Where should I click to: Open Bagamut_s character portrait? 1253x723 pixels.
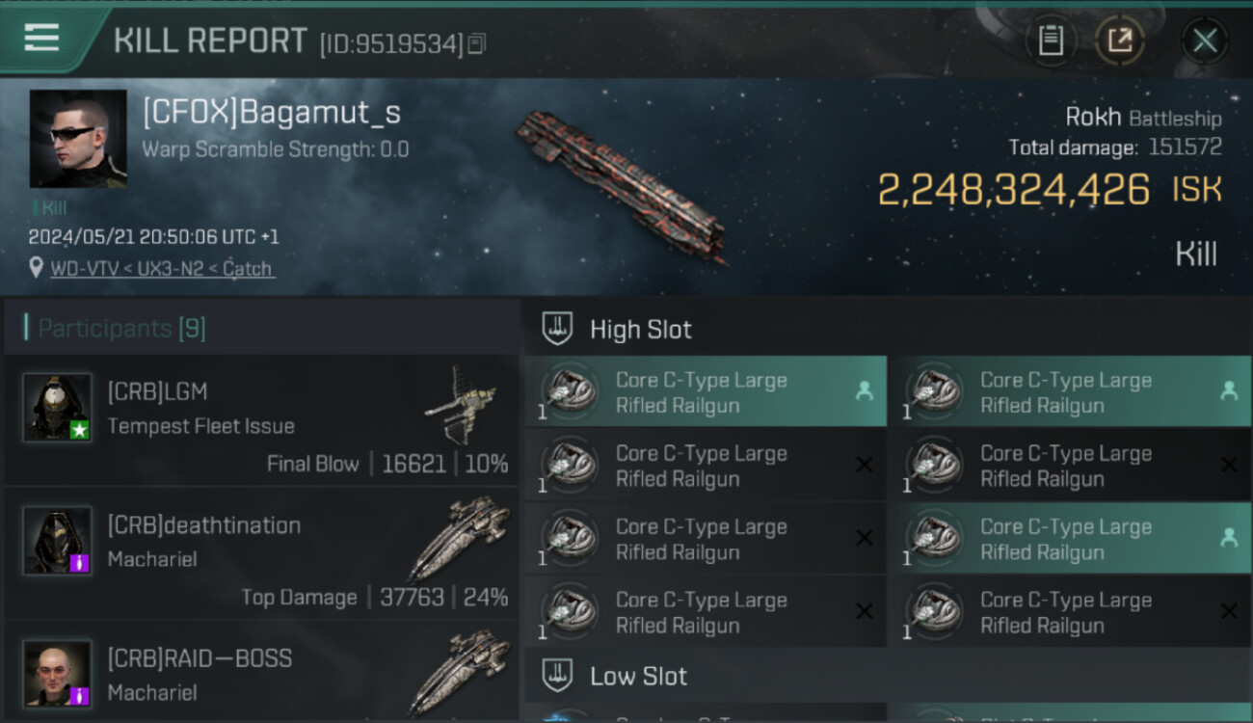coord(78,139)
